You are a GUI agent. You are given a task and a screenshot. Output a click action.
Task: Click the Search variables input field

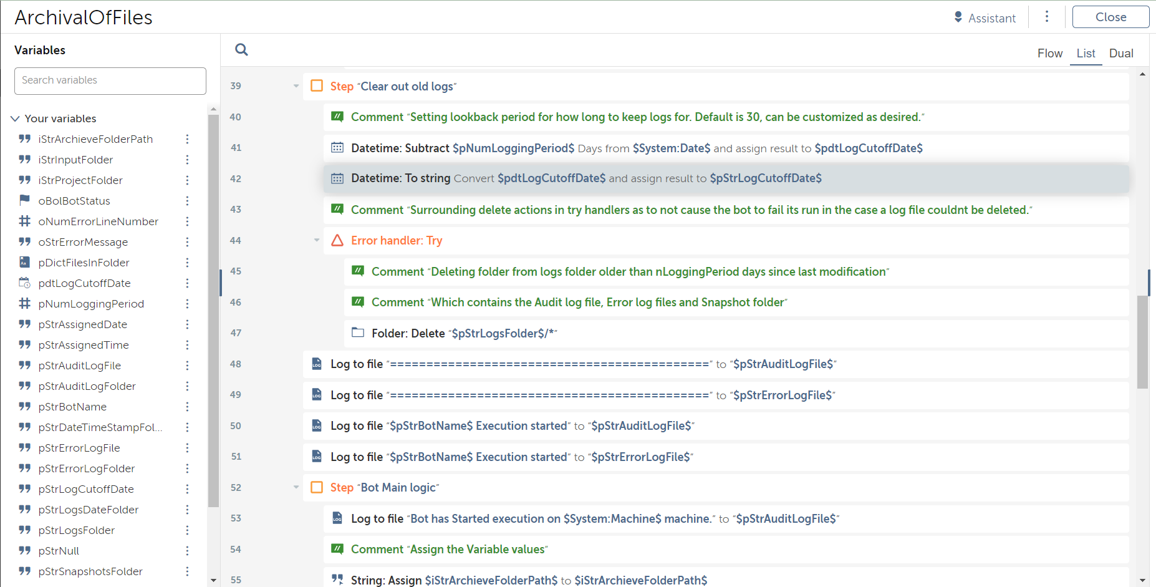click(110, 80)
